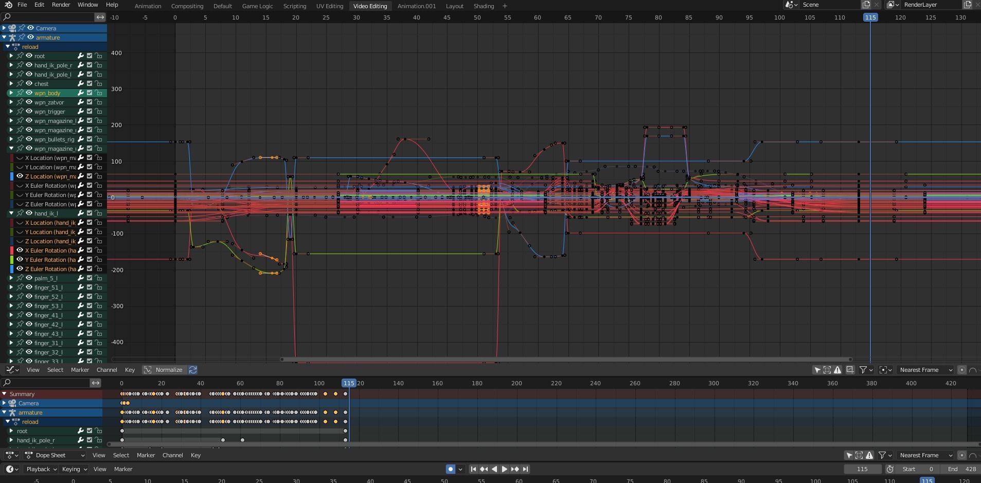The width and height of the screenshot is (981, 483).
Task: Open the Playback popover dropdown
Action: (42, 469)
